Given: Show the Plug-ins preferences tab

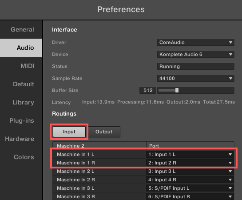Looking at the screenshot, I should (21, 120).
